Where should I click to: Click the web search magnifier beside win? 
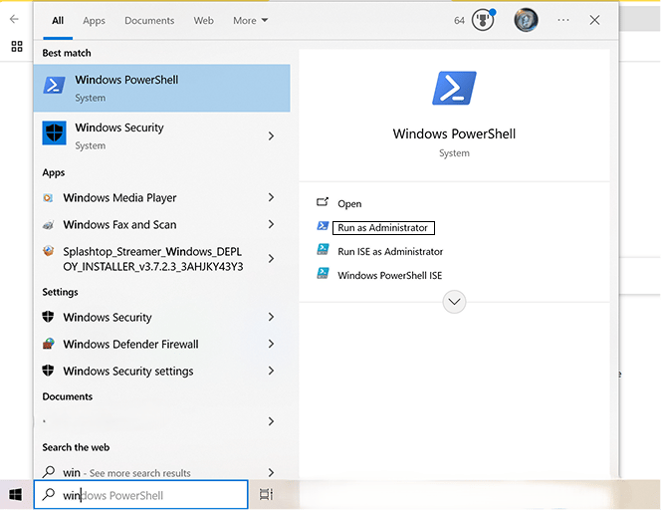(49, 471)
